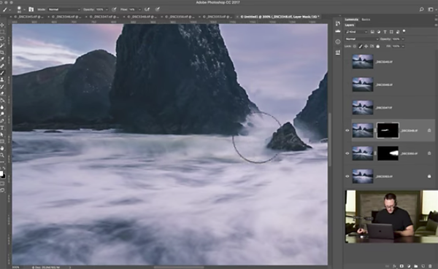The width and height of the screenshot is (438, 269).
Task: Select the Lasso tool
Action: click(2, 39)
